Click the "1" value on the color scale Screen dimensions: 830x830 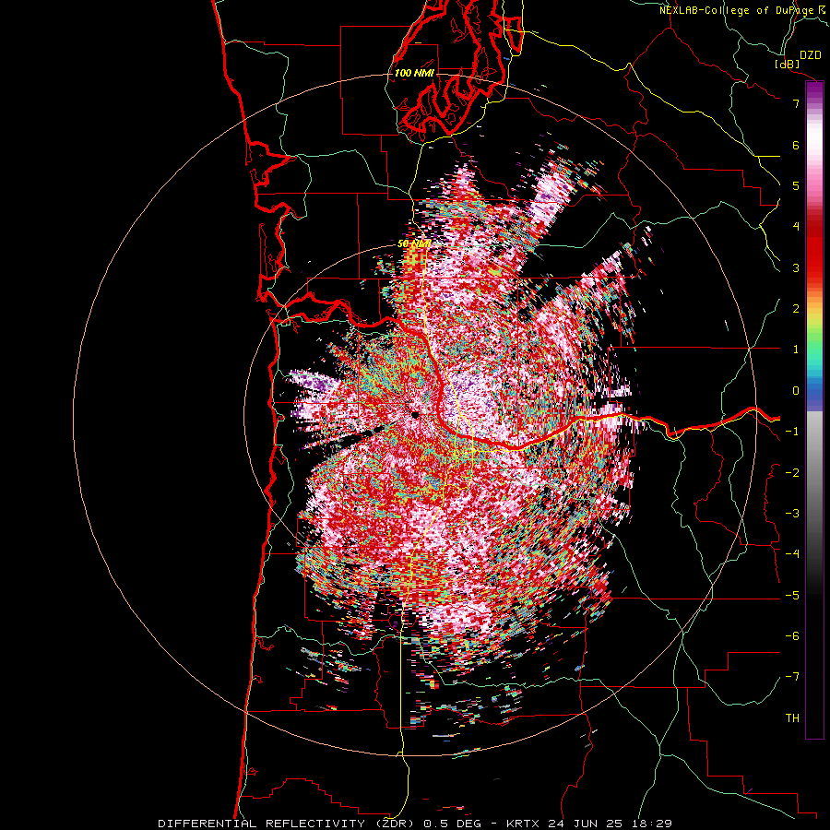pyautogui.click(x=796, y=350)
